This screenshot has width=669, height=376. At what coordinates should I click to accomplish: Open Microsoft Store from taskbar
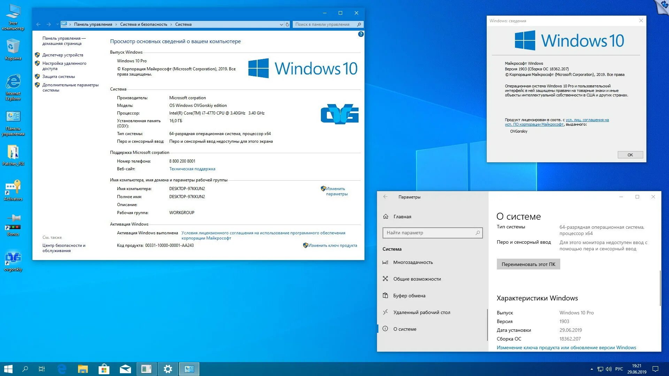(x=104, y=369)
